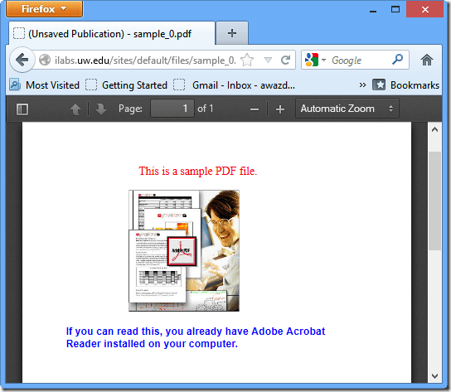The width and height of the screenshot is (451, 392).
Task: Click the Most Visited bookmark icon
Action: point(14,85)
